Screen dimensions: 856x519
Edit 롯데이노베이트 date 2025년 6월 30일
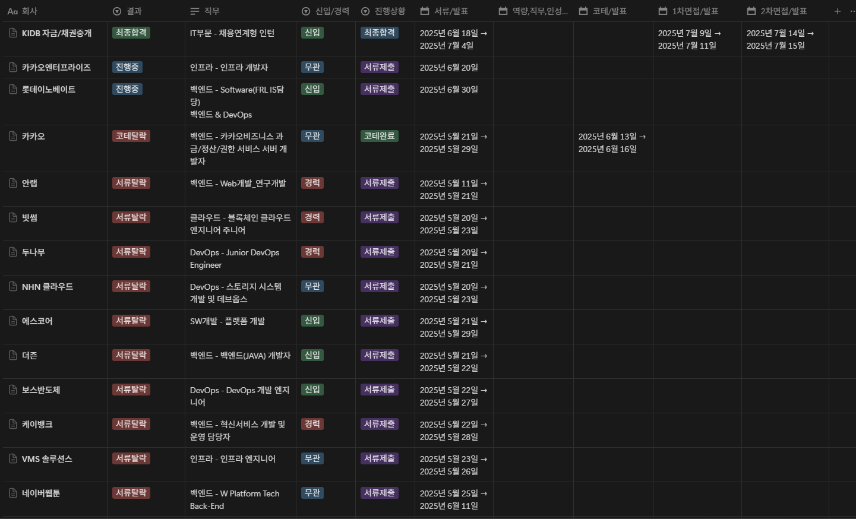(x=448, y=90)
